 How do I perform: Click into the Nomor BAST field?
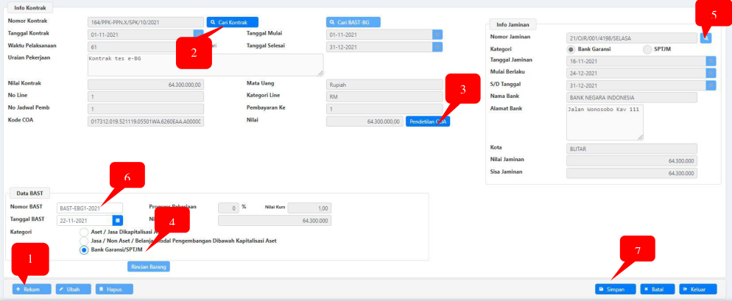point(89,208)
